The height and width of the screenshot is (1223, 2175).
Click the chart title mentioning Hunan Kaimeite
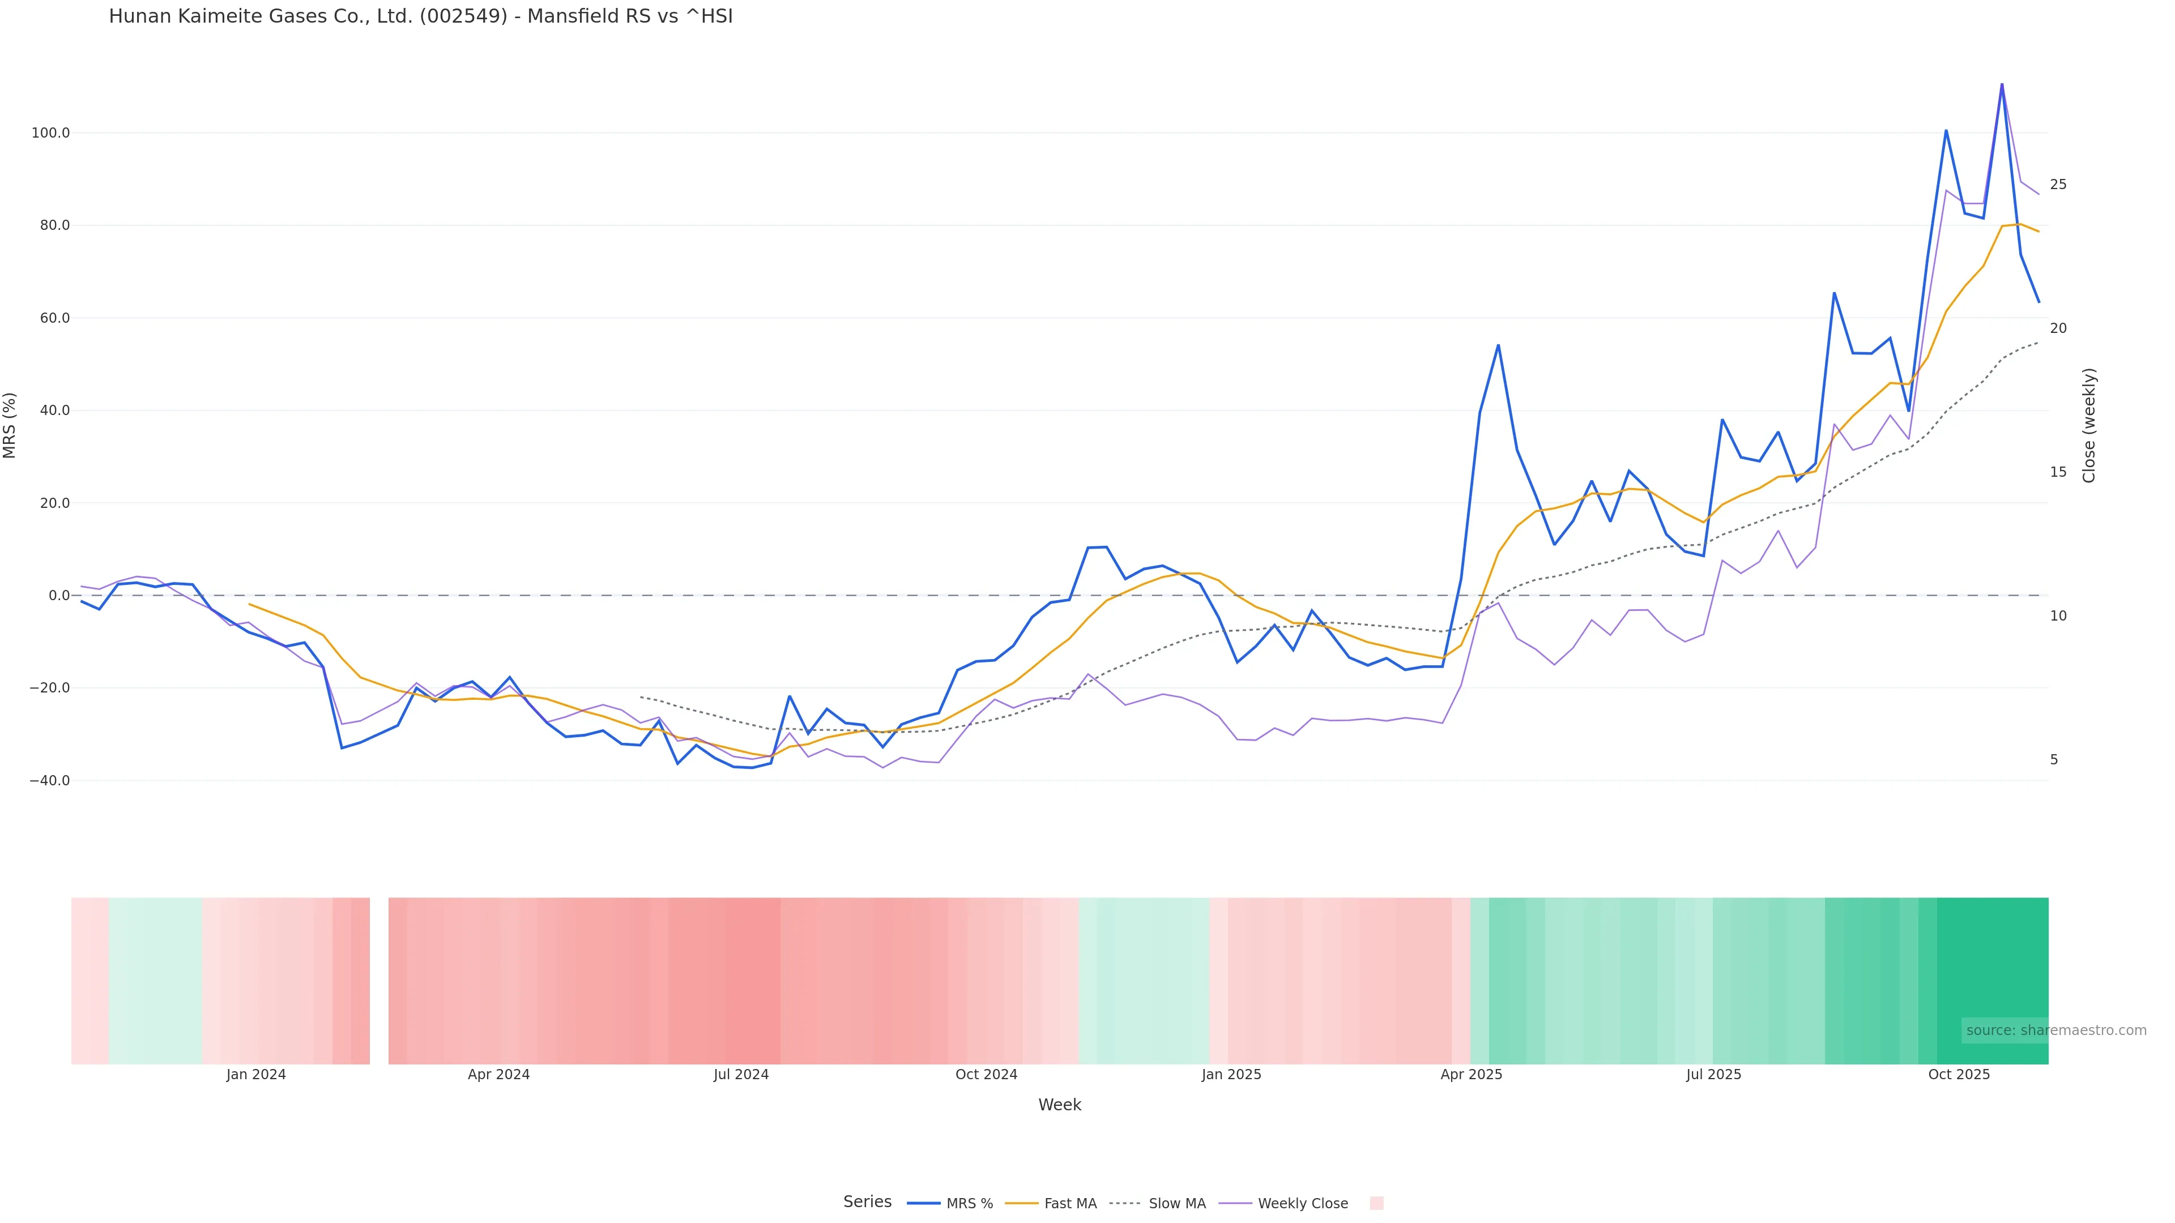pyautogui.click(x=420, y=16)
